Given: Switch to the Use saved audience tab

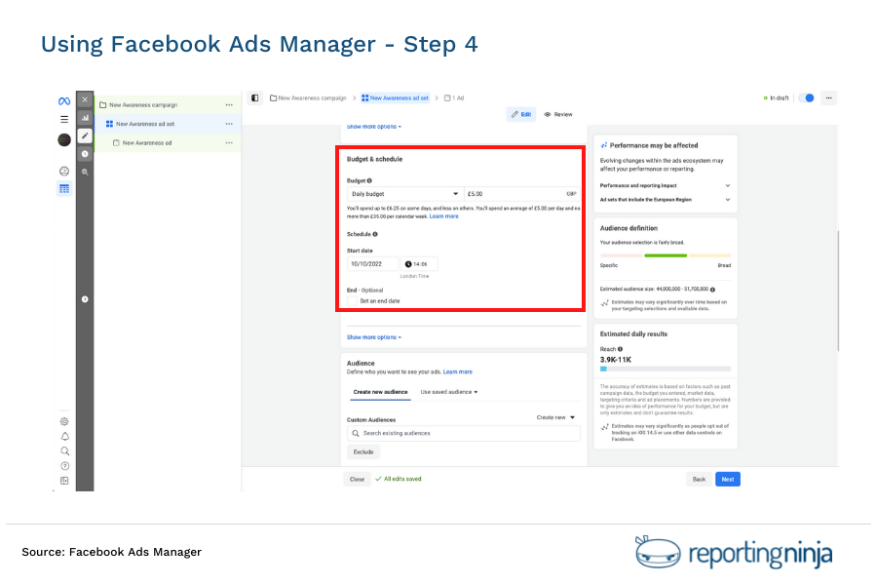Looking at the screenshot, I should [448, 392].
